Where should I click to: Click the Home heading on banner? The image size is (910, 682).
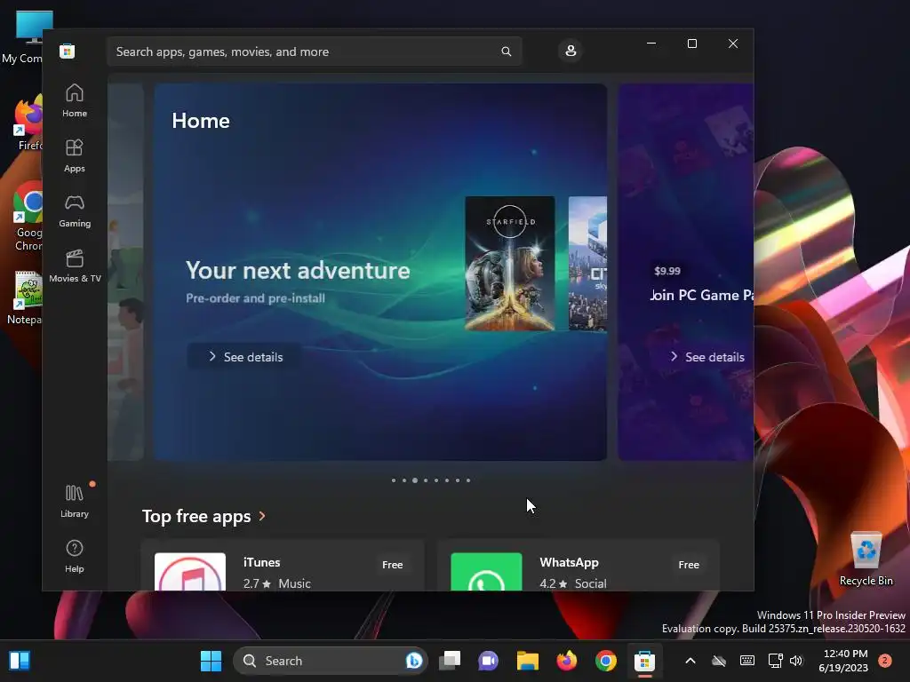point(201,121)
